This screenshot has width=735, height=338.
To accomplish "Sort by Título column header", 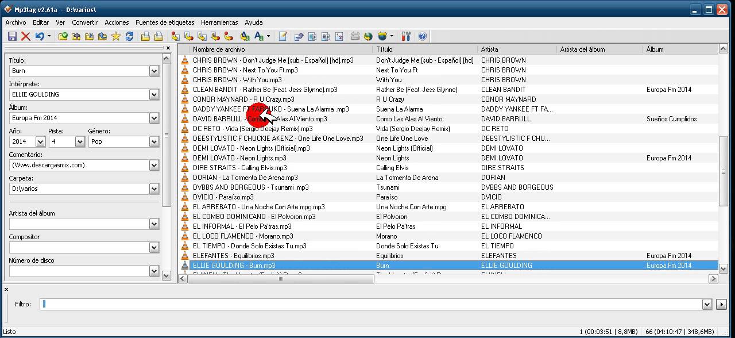I will click(425, 49).
